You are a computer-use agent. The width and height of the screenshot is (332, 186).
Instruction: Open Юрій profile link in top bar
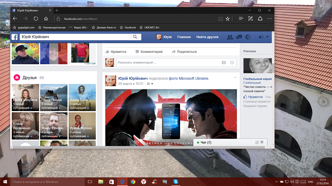(x=164, y=37)
